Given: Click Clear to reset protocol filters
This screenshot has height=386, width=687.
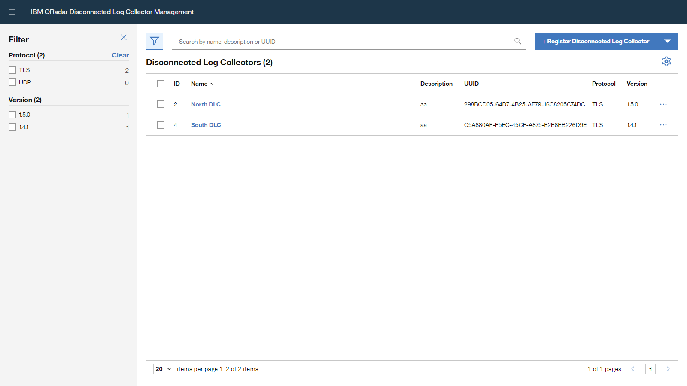Looking at the screenshot, I should 120,55.
